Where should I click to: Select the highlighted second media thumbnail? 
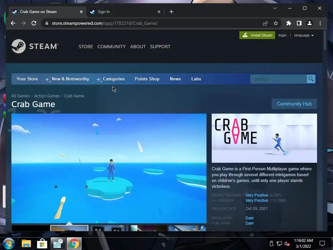tap(69, 228)
